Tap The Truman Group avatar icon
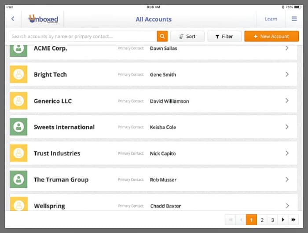The height and width of the screenshot is (233, 308). coord(18,179)
